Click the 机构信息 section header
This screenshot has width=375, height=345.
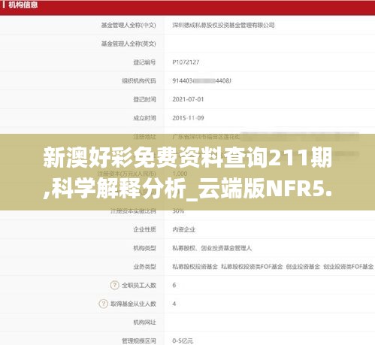[x=23, y=5]
